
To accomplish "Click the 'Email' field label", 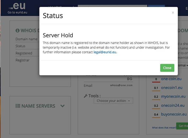I will [x=88, y=86].
